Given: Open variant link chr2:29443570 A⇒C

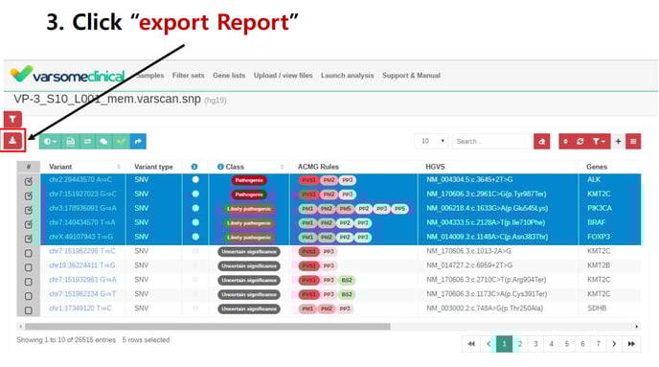Looking at the screenshot, I should (80, 179).
